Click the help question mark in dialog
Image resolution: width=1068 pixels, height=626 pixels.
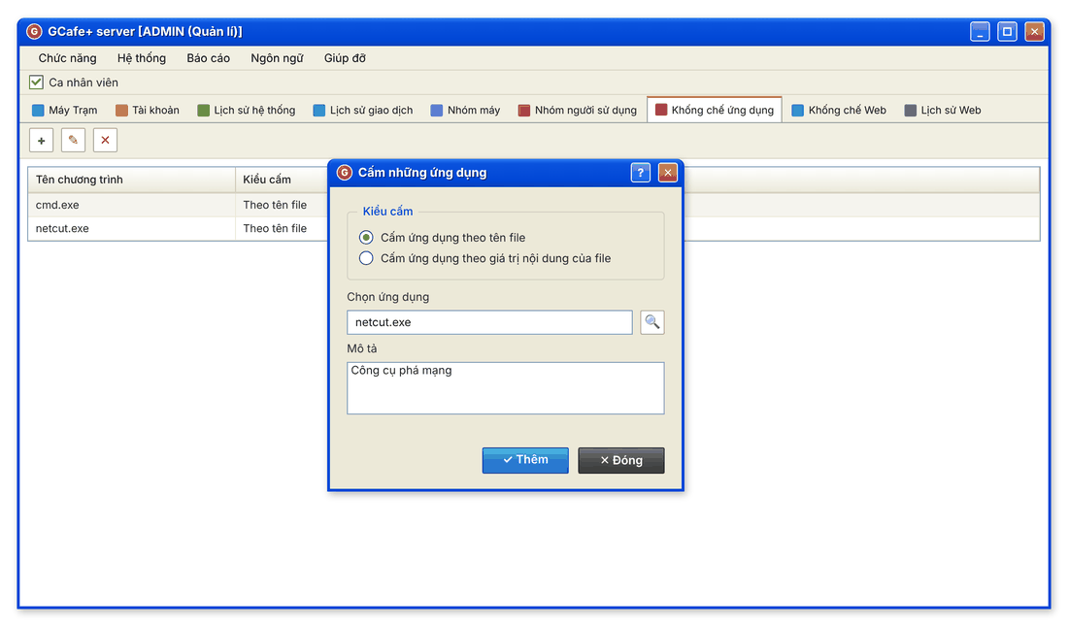(x=640, y=173)
